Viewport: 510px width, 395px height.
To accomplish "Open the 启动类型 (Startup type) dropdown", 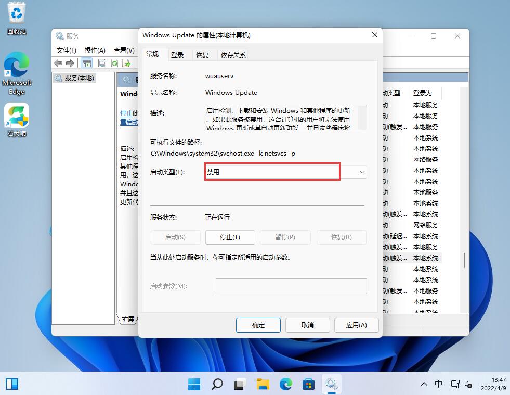I will click(362, 172).
